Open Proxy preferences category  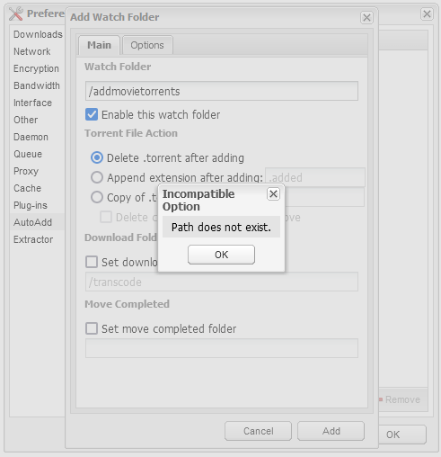point(37,171)
